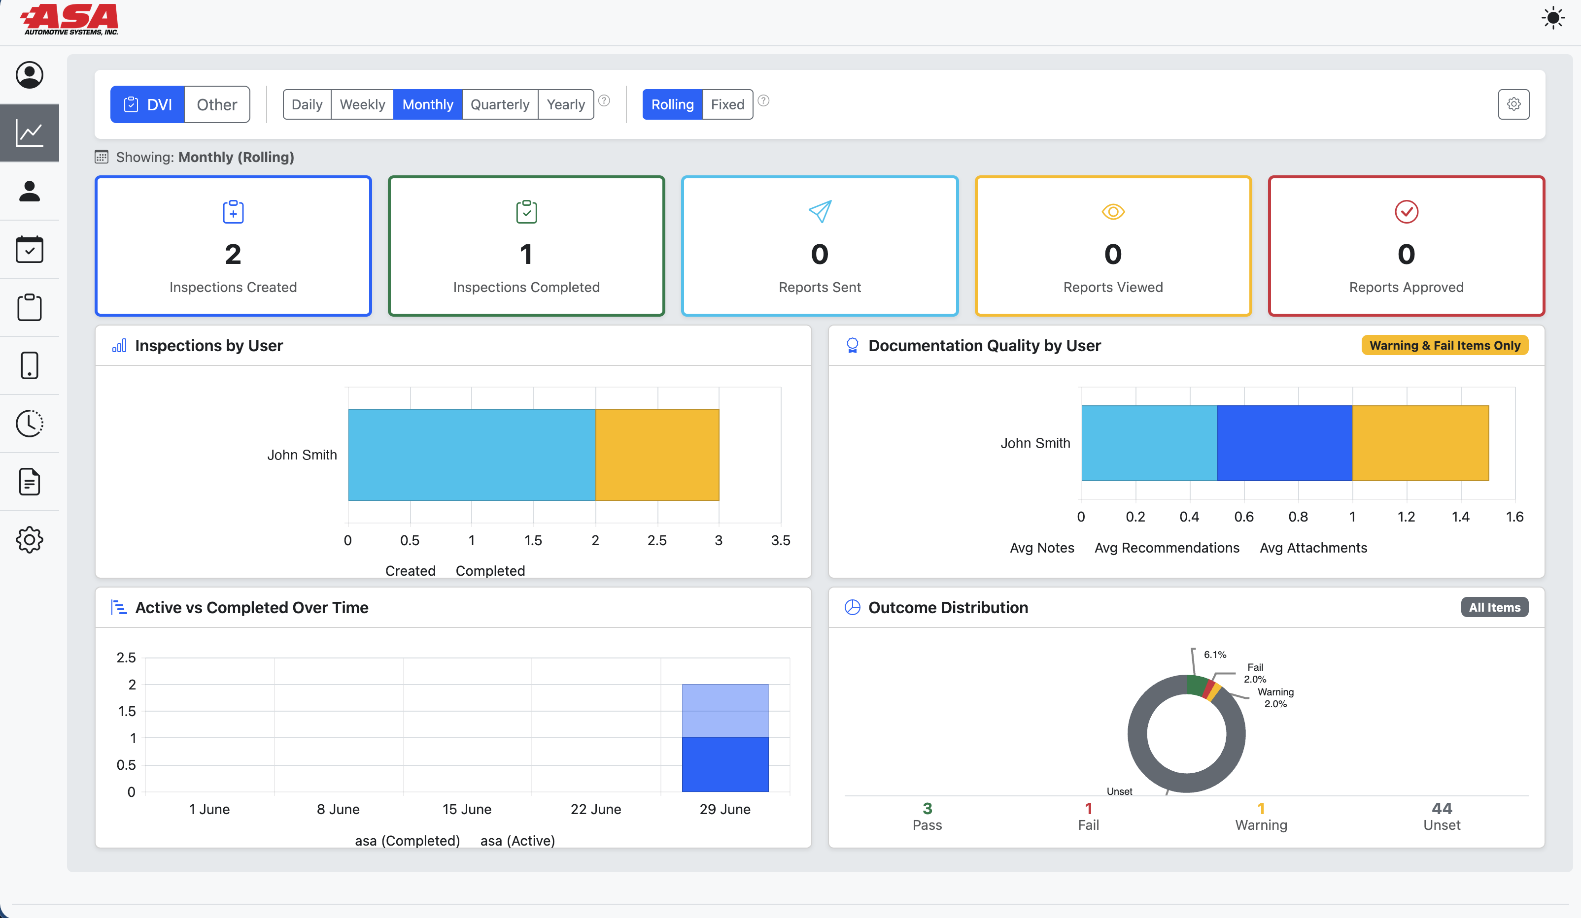Screen dimensions: 1581x918
Task: Click the light blue Avg Notes bar segment
Action: pyautogui.click(x=1149, y=443)
